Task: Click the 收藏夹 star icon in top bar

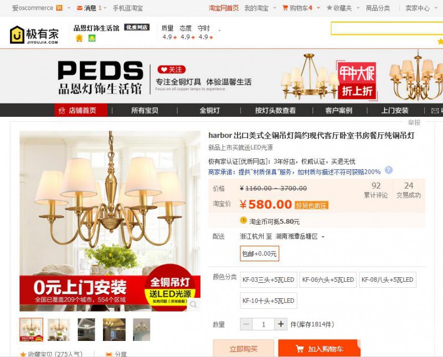Action: point(329,8)
